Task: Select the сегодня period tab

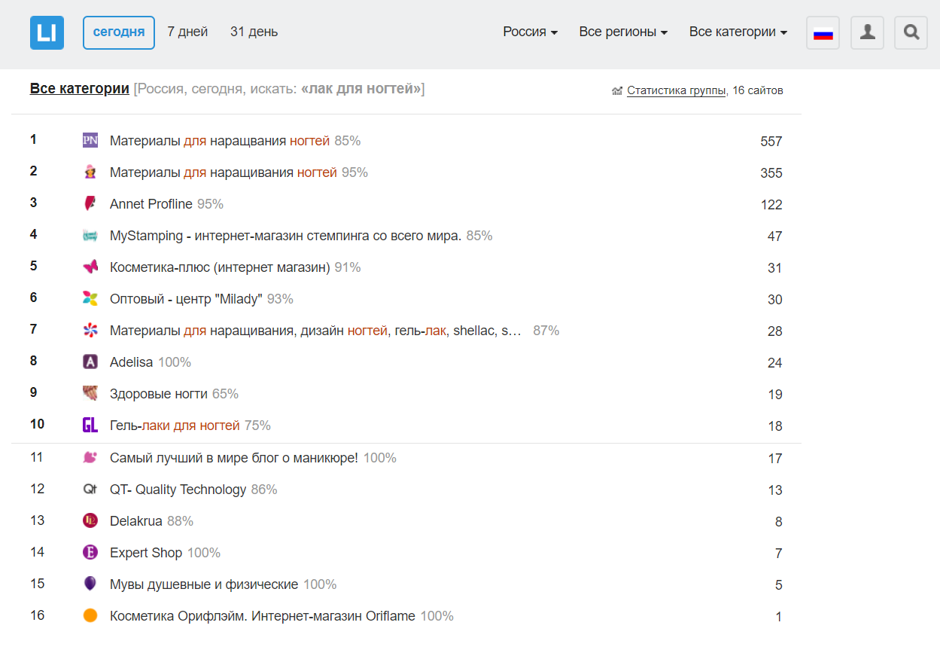Action: pos(119,32)
